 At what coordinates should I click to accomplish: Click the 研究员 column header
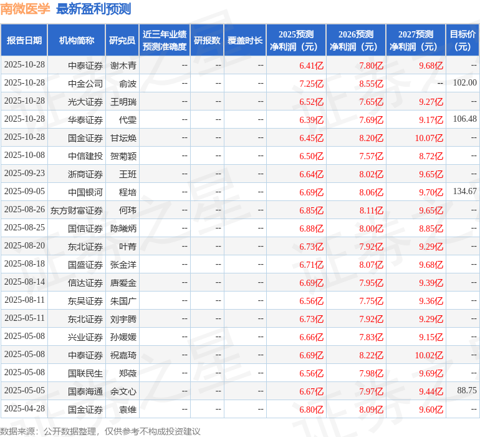pos(122,41)
